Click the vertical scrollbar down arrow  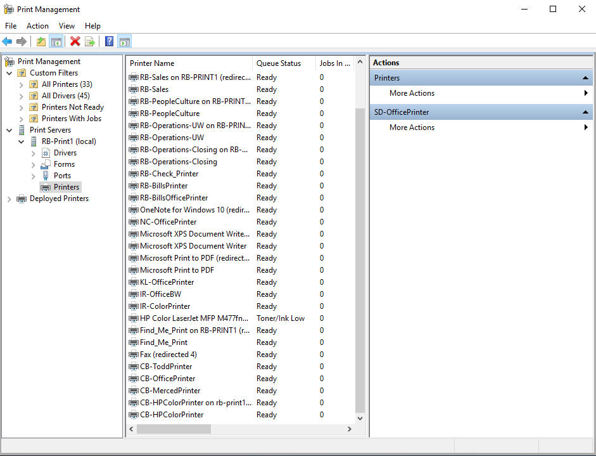(360, 419)
